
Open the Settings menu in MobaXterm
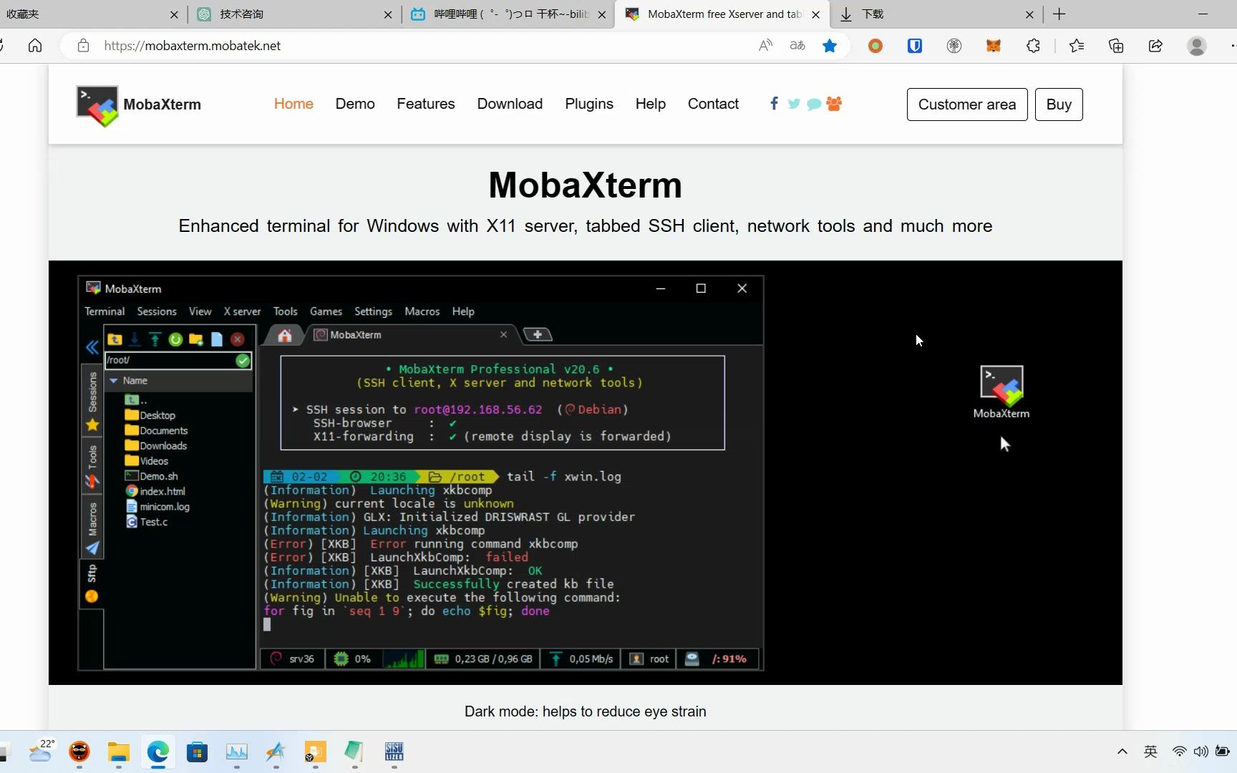click(x=373, y=311)
